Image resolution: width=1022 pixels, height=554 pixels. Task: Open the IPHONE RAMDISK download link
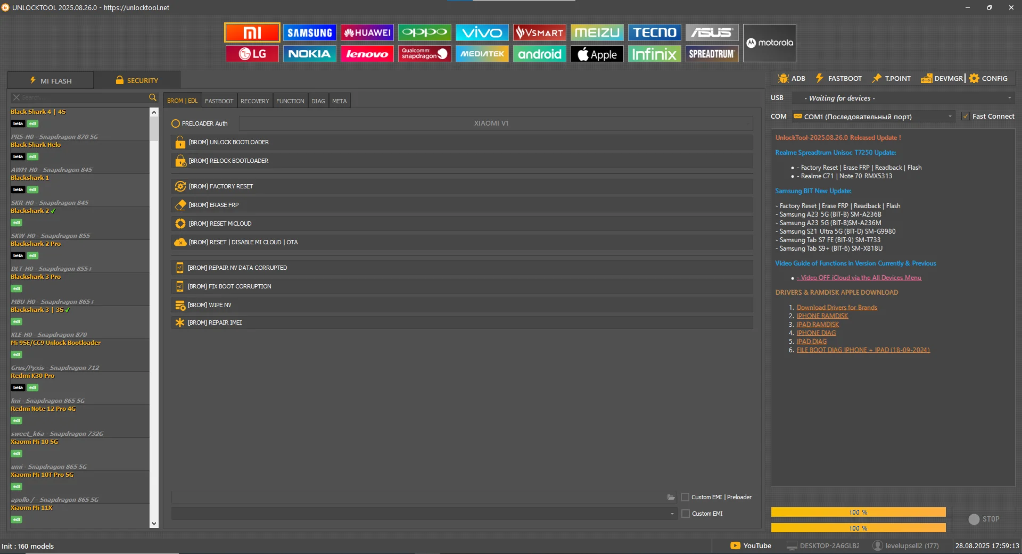coord(822,316)
